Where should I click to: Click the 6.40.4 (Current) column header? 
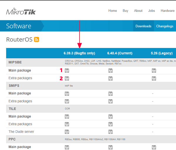(x=120, y=53)
